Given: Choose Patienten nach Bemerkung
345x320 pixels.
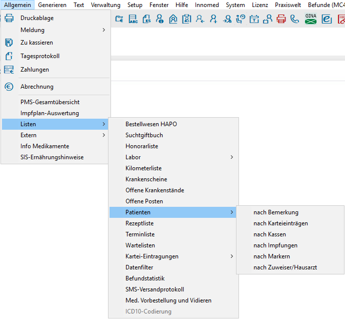Looking at the screenshot, I should (x=290, y=212).
